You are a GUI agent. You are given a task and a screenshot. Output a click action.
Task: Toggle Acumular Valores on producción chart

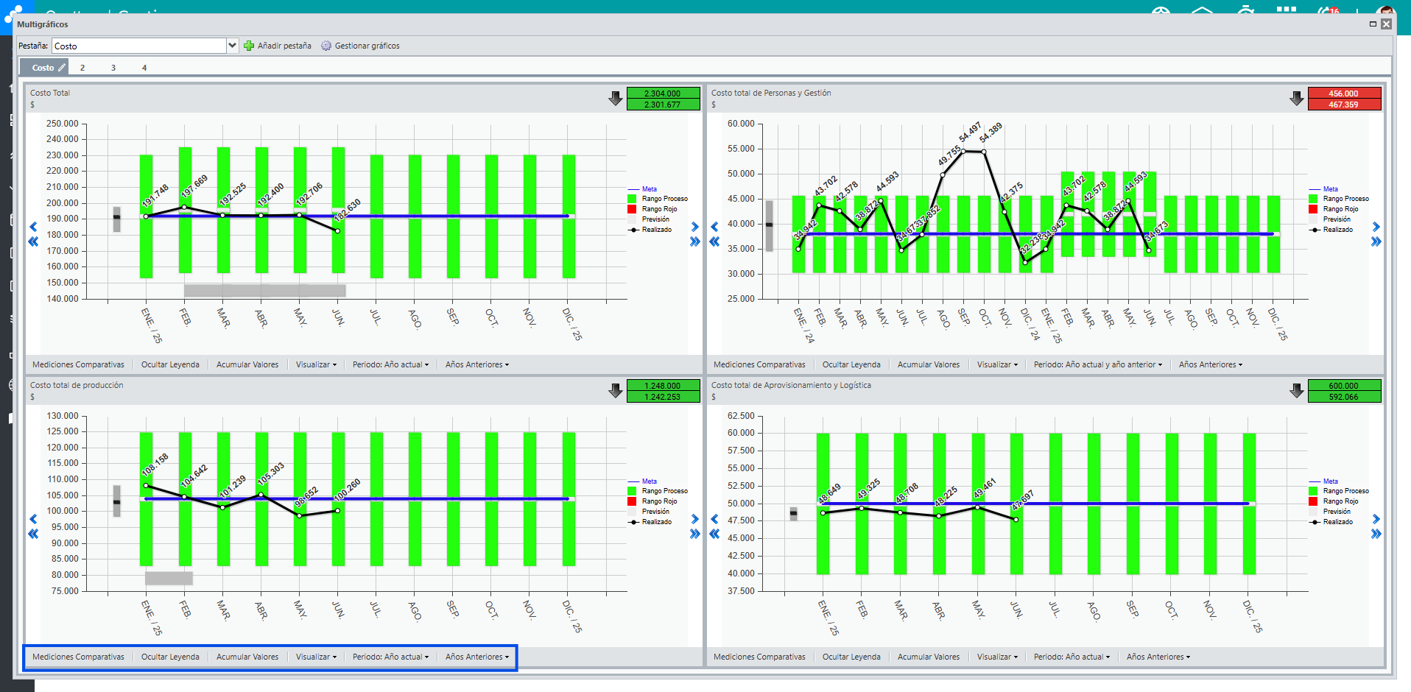pyautogui.click(x=247, y=657)
